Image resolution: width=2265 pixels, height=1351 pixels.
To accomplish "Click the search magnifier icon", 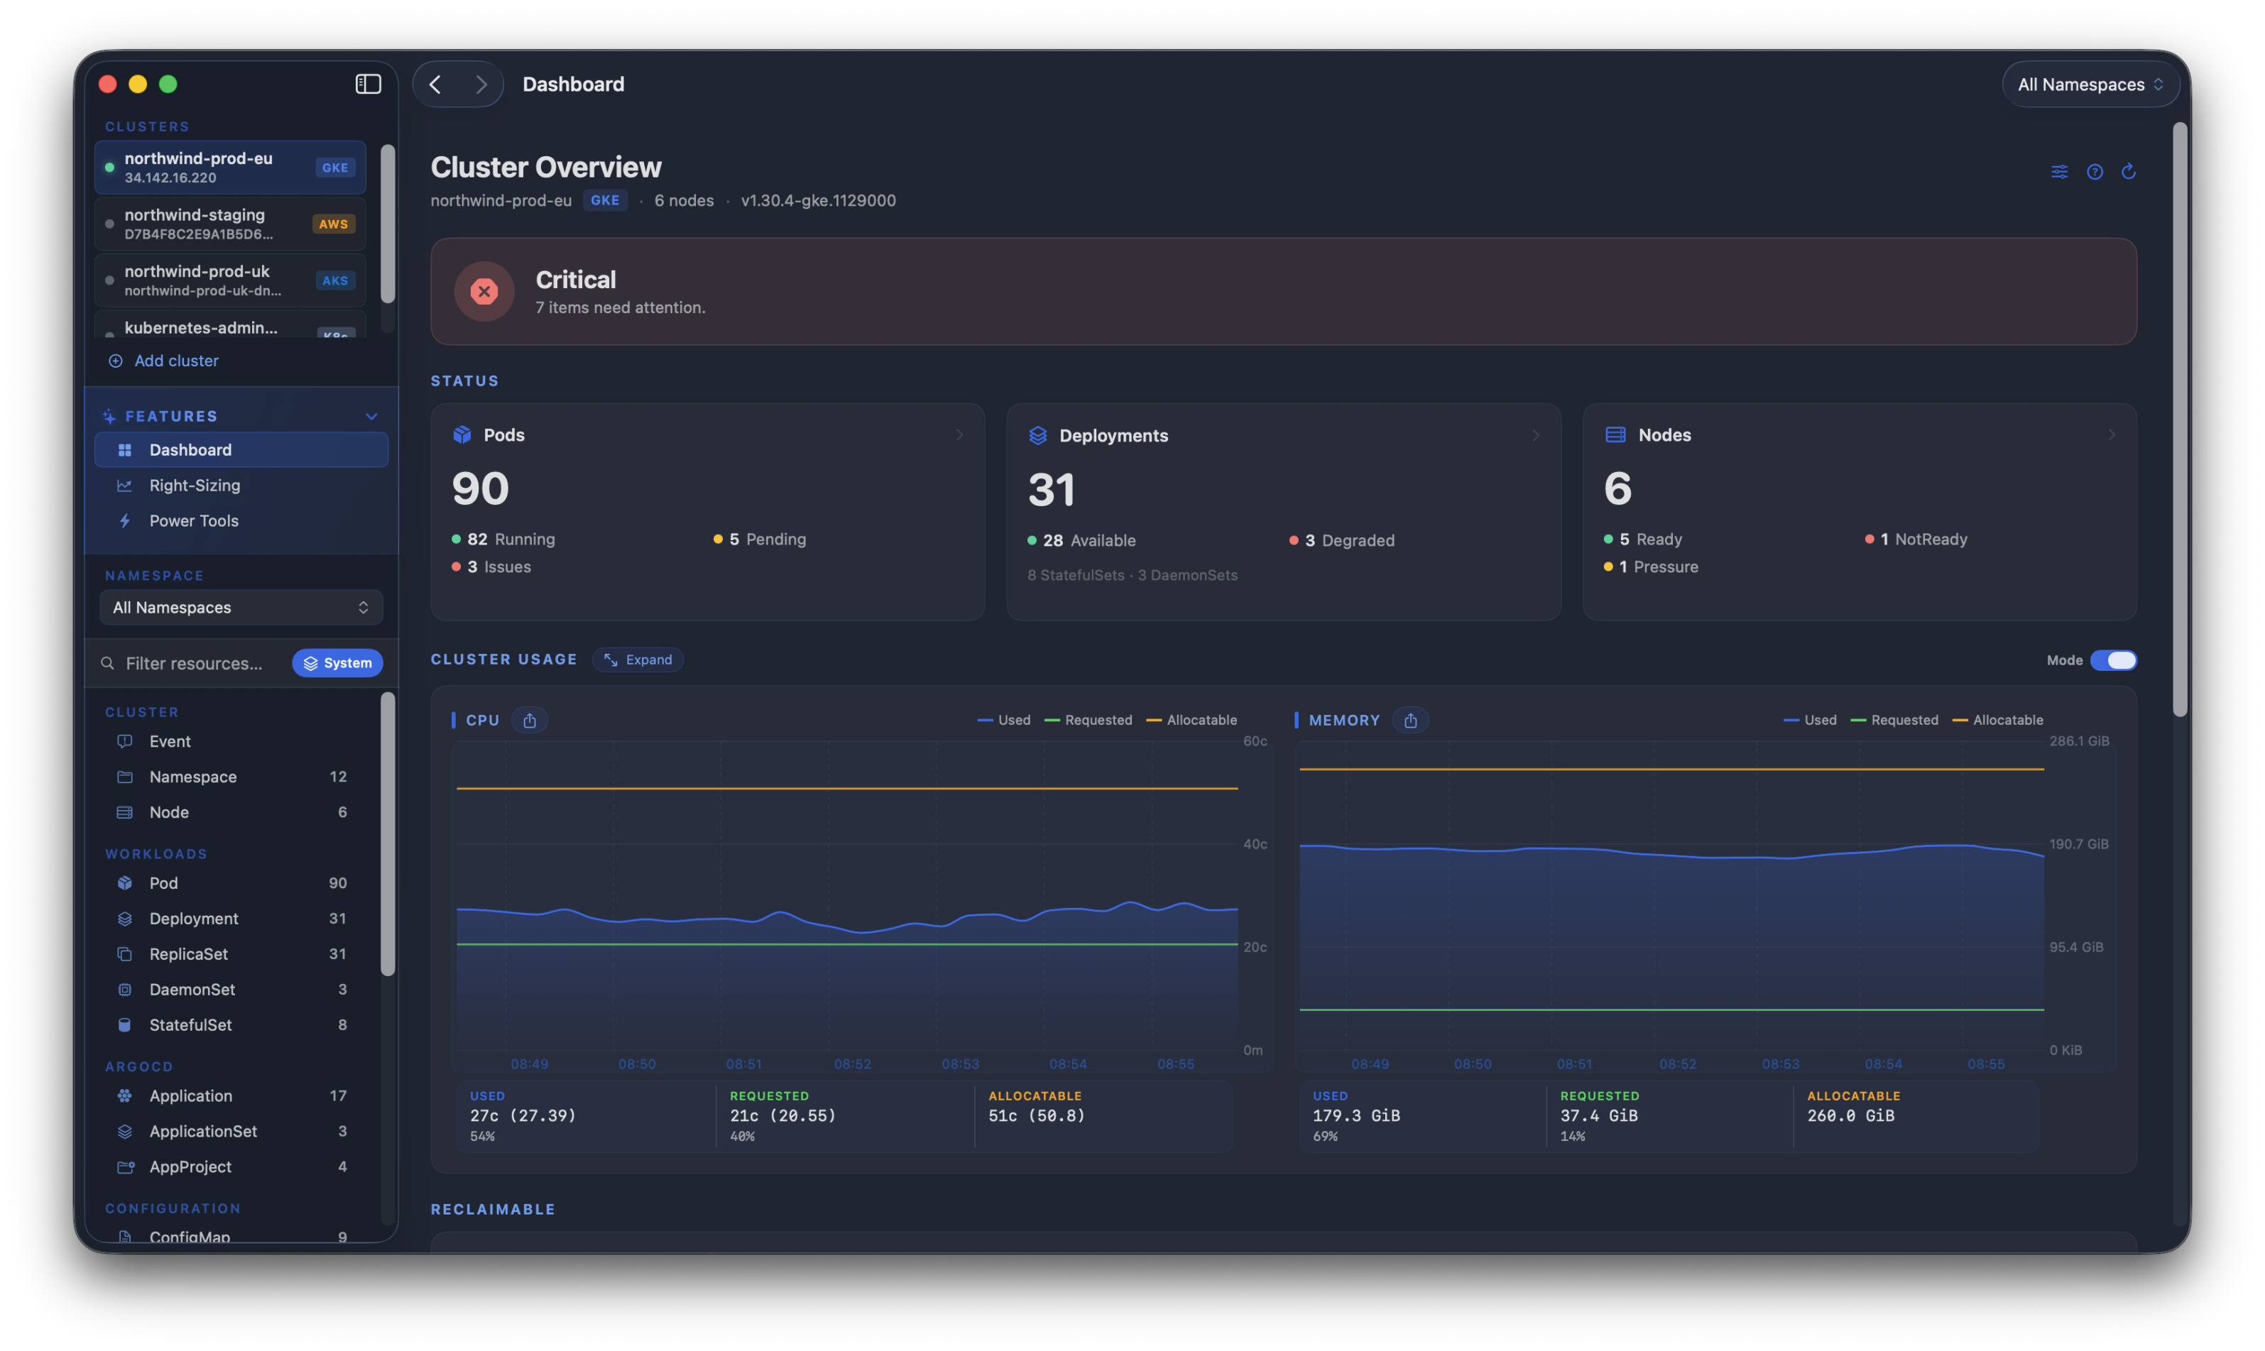I will [x=107, y=663].
